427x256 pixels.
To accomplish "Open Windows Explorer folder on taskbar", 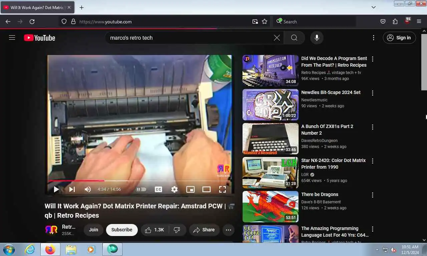I will (71, 249).
